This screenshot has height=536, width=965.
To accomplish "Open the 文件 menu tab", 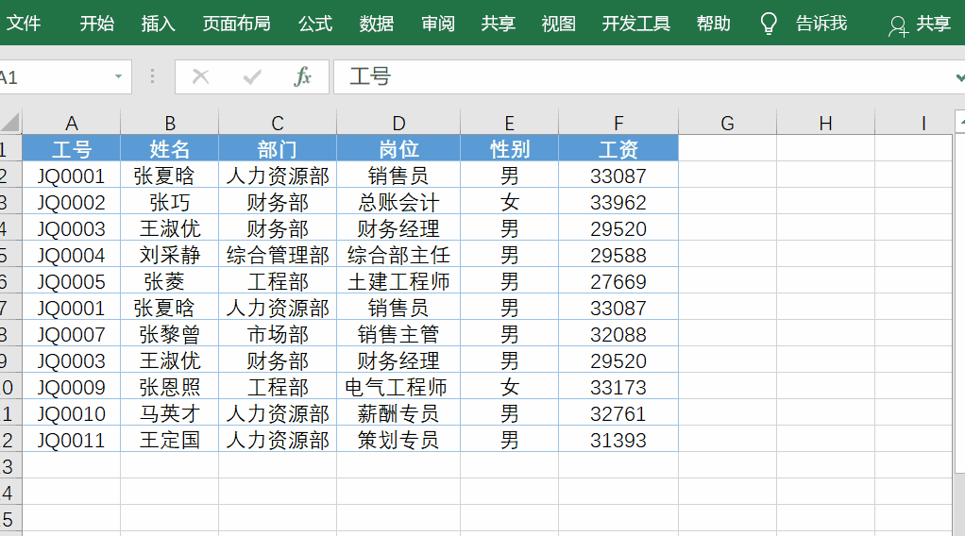I will point(24,24).
